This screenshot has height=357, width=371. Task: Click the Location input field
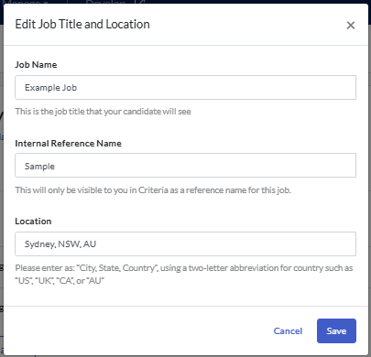[x=185, y=243]
